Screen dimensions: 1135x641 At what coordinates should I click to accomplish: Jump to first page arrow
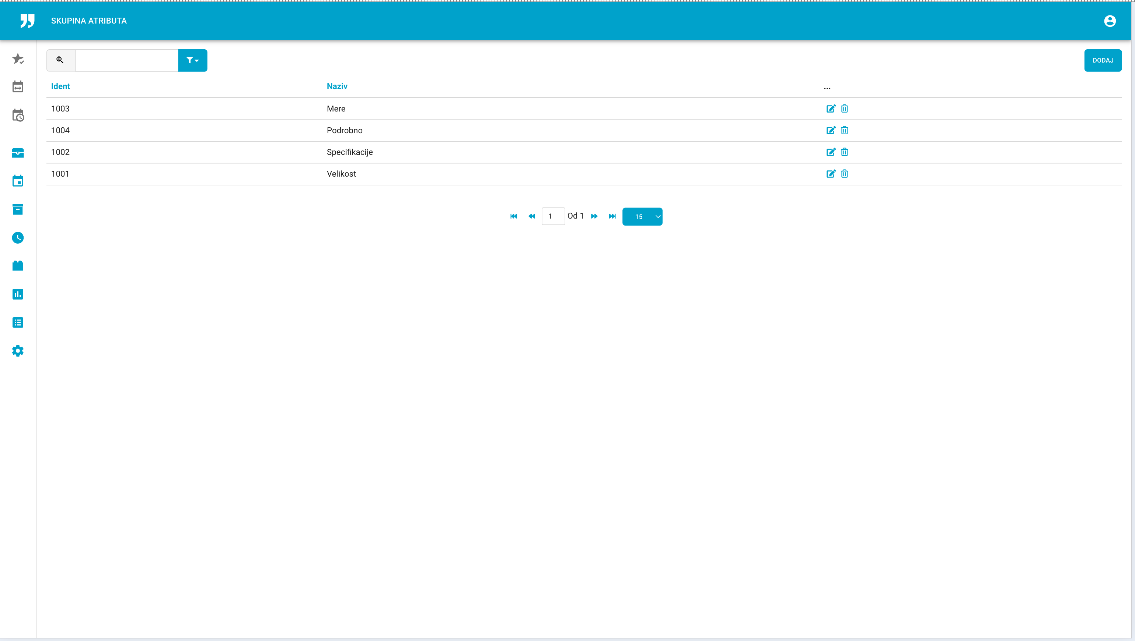513,216
